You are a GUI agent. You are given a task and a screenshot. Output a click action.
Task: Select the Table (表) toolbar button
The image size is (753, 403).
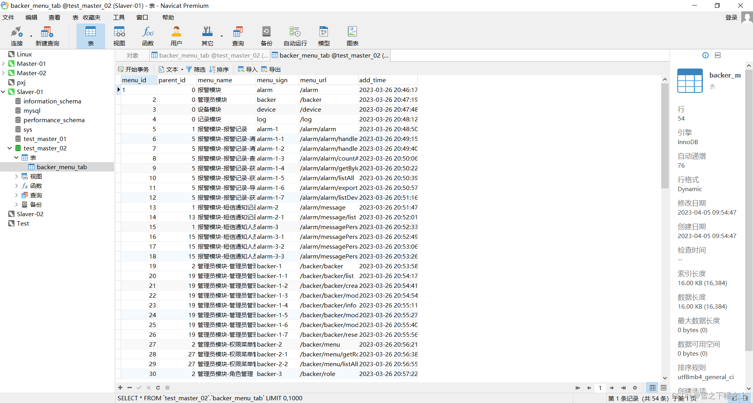[91, 36]
